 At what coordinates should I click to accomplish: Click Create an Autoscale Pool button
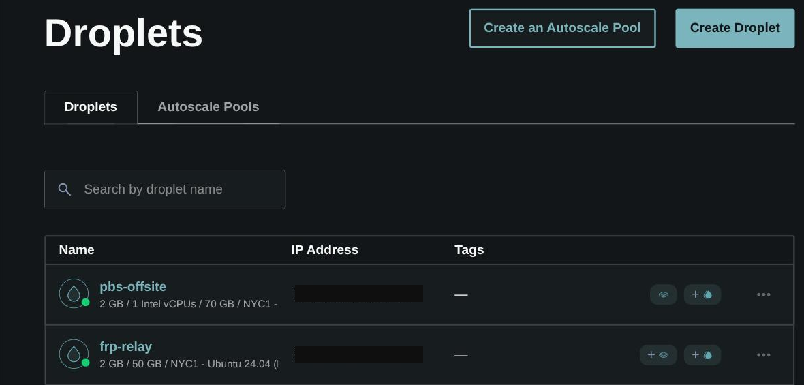(563, 28)
